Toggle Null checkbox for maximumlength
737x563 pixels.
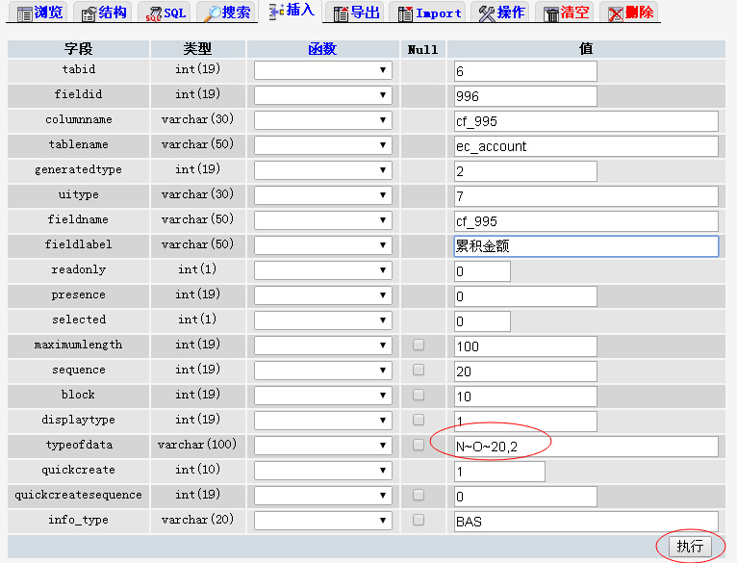coord(419,345)
